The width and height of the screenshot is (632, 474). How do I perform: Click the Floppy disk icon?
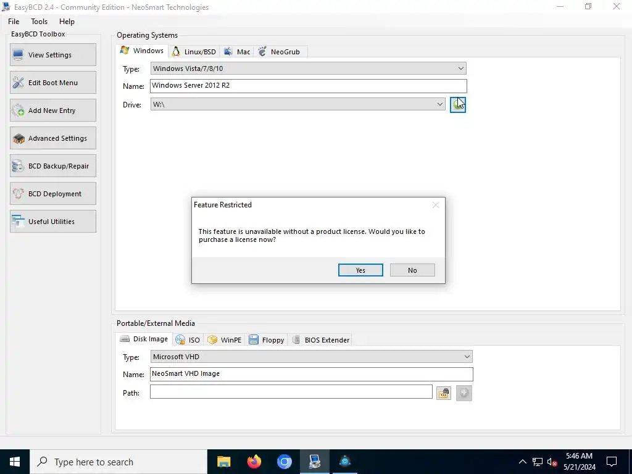coord(254,340)
